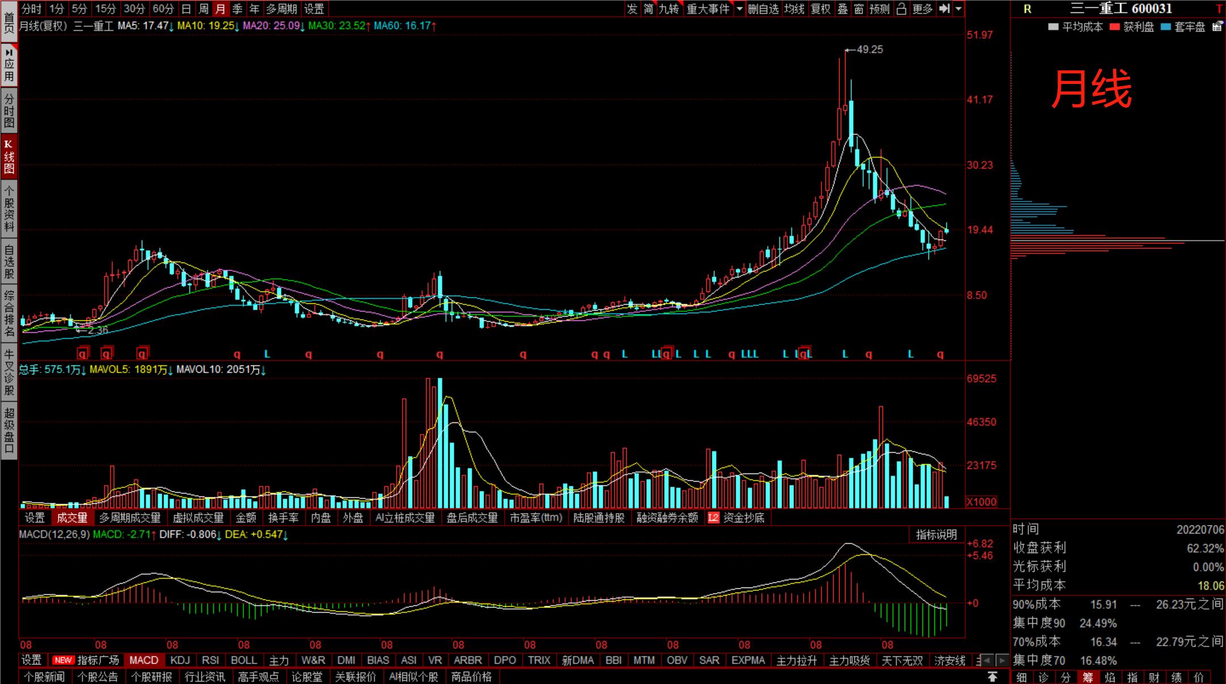
Task: Click the red T icon at top right
Action: [x=1219, y=9]
